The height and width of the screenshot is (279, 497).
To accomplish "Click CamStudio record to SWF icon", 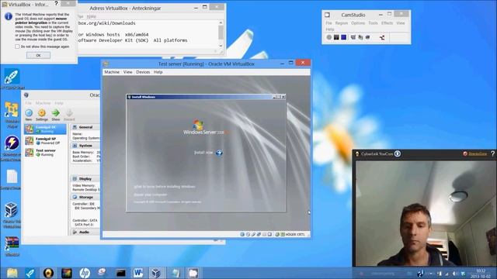I will coord(367,37).
